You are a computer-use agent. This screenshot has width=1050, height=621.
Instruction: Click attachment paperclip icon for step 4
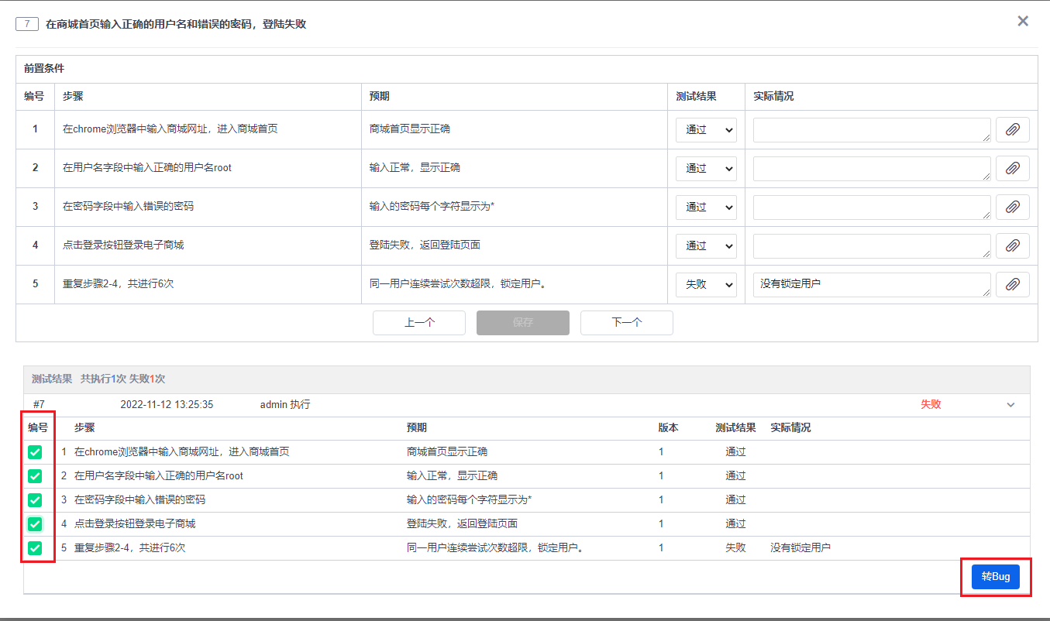[1012, 246]
